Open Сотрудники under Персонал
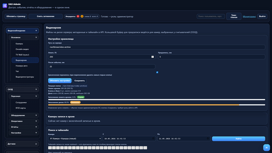The image size is (272, 153). pyautogui.click(x=25, y=103)
